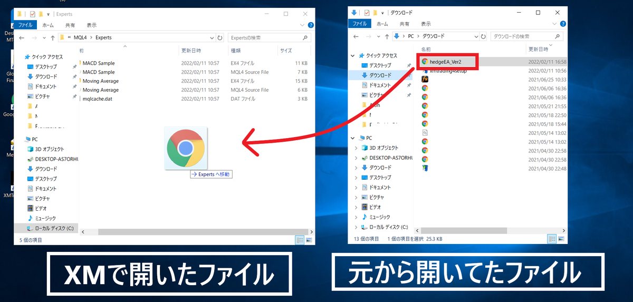Expand ローカル ディスク (C:) in Downloads sidebar
The height and width of the screenshot is (302, 633).
tap(357, 227)
